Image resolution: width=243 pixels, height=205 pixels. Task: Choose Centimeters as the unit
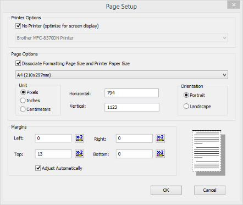click(x=23, y=109)
